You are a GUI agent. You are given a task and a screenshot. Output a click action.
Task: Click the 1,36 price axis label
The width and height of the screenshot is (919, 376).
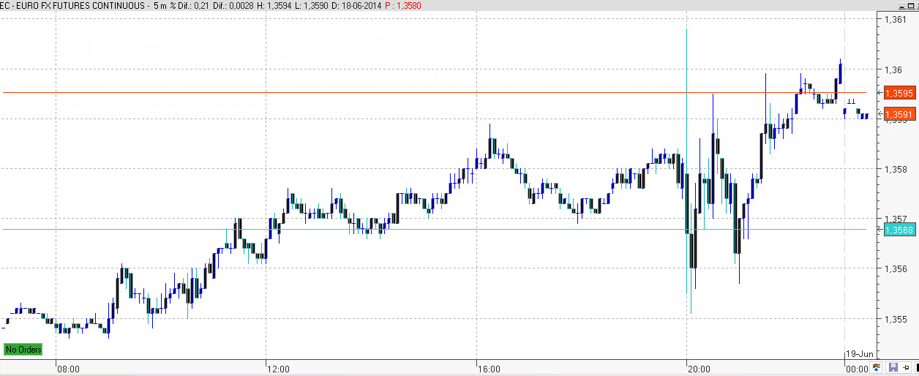(x=893, y=70)
